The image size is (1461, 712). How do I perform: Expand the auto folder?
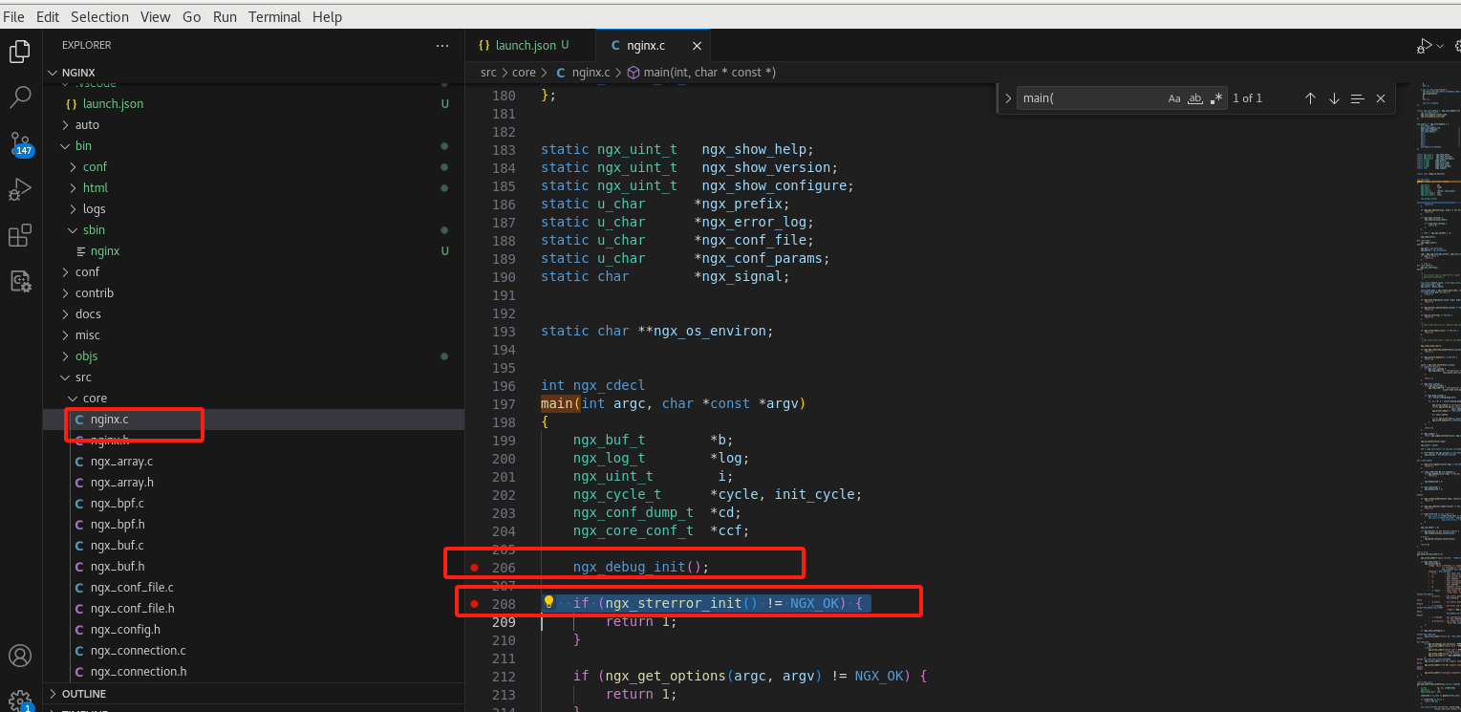pos(253,124)
